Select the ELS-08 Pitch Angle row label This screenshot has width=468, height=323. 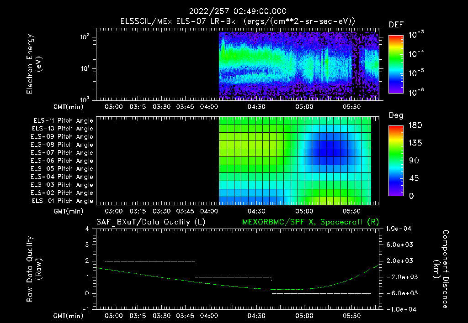[62, 145]
